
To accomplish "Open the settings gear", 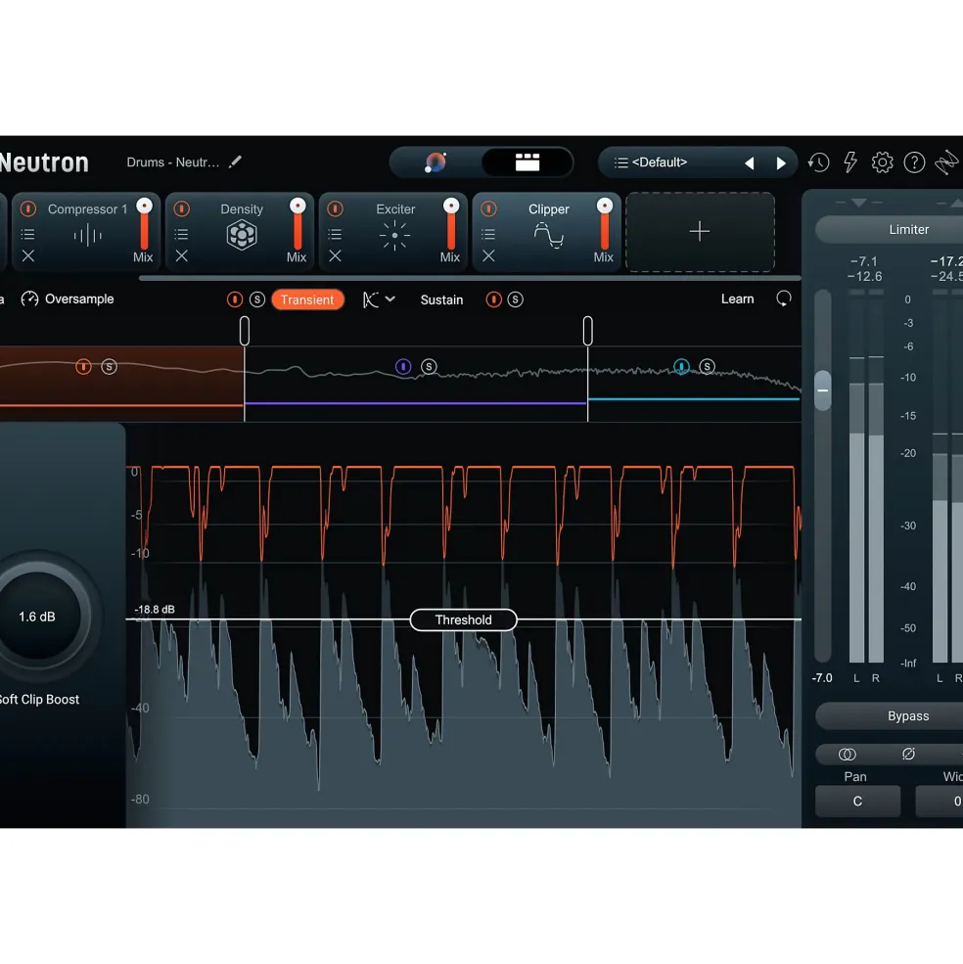I will pos(882,162).
